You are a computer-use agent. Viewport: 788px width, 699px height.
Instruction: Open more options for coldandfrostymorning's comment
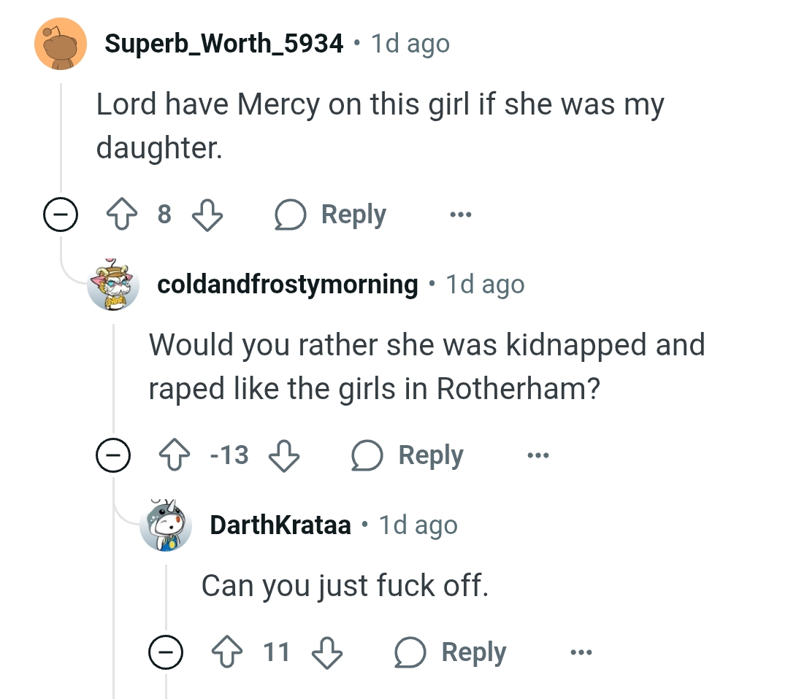pyautogui.click(x=538, y=455)
